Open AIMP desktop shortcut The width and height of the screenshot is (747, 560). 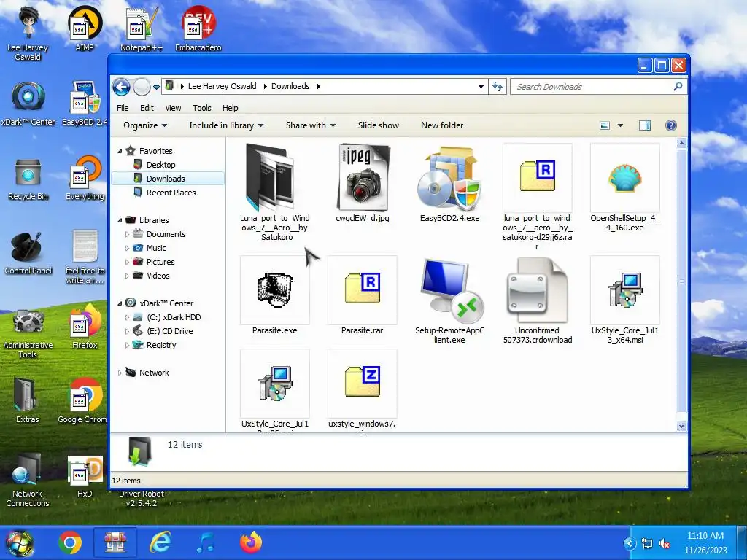tap(85, 28)
